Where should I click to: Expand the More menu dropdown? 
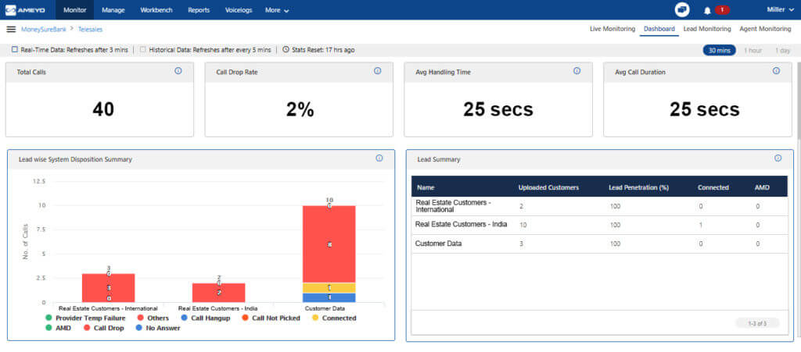click(x=277, y=10)
